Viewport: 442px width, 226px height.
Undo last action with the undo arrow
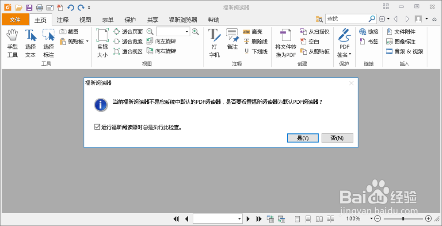pos(70,8)
